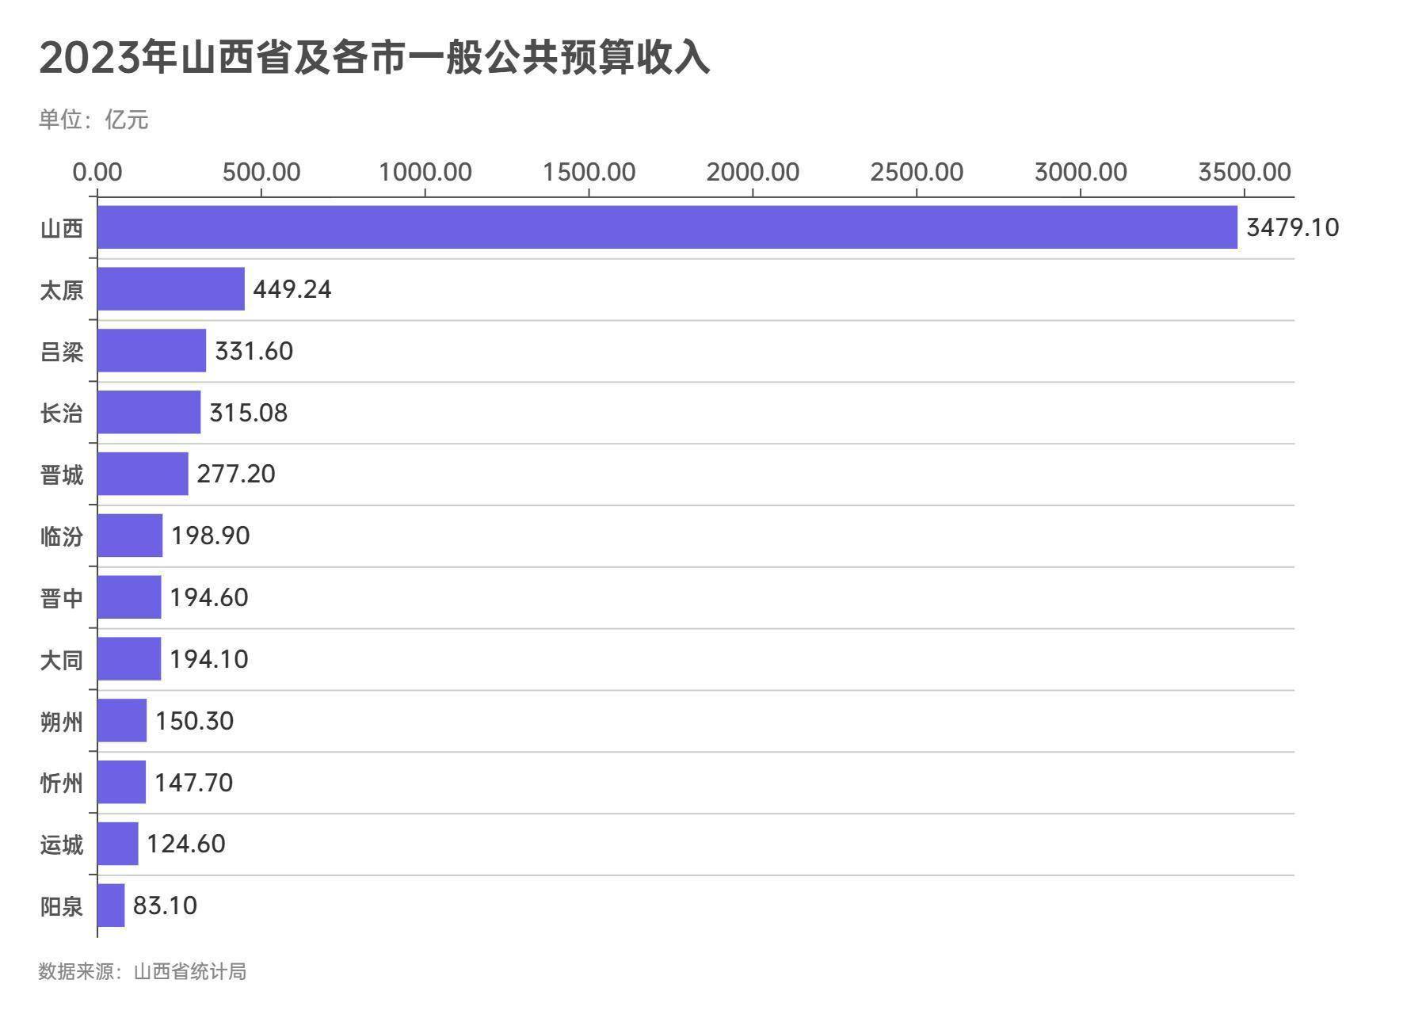Click the value label 150.30 beside 朔州
This screenshot has height=1014, width=1426.
195,721
